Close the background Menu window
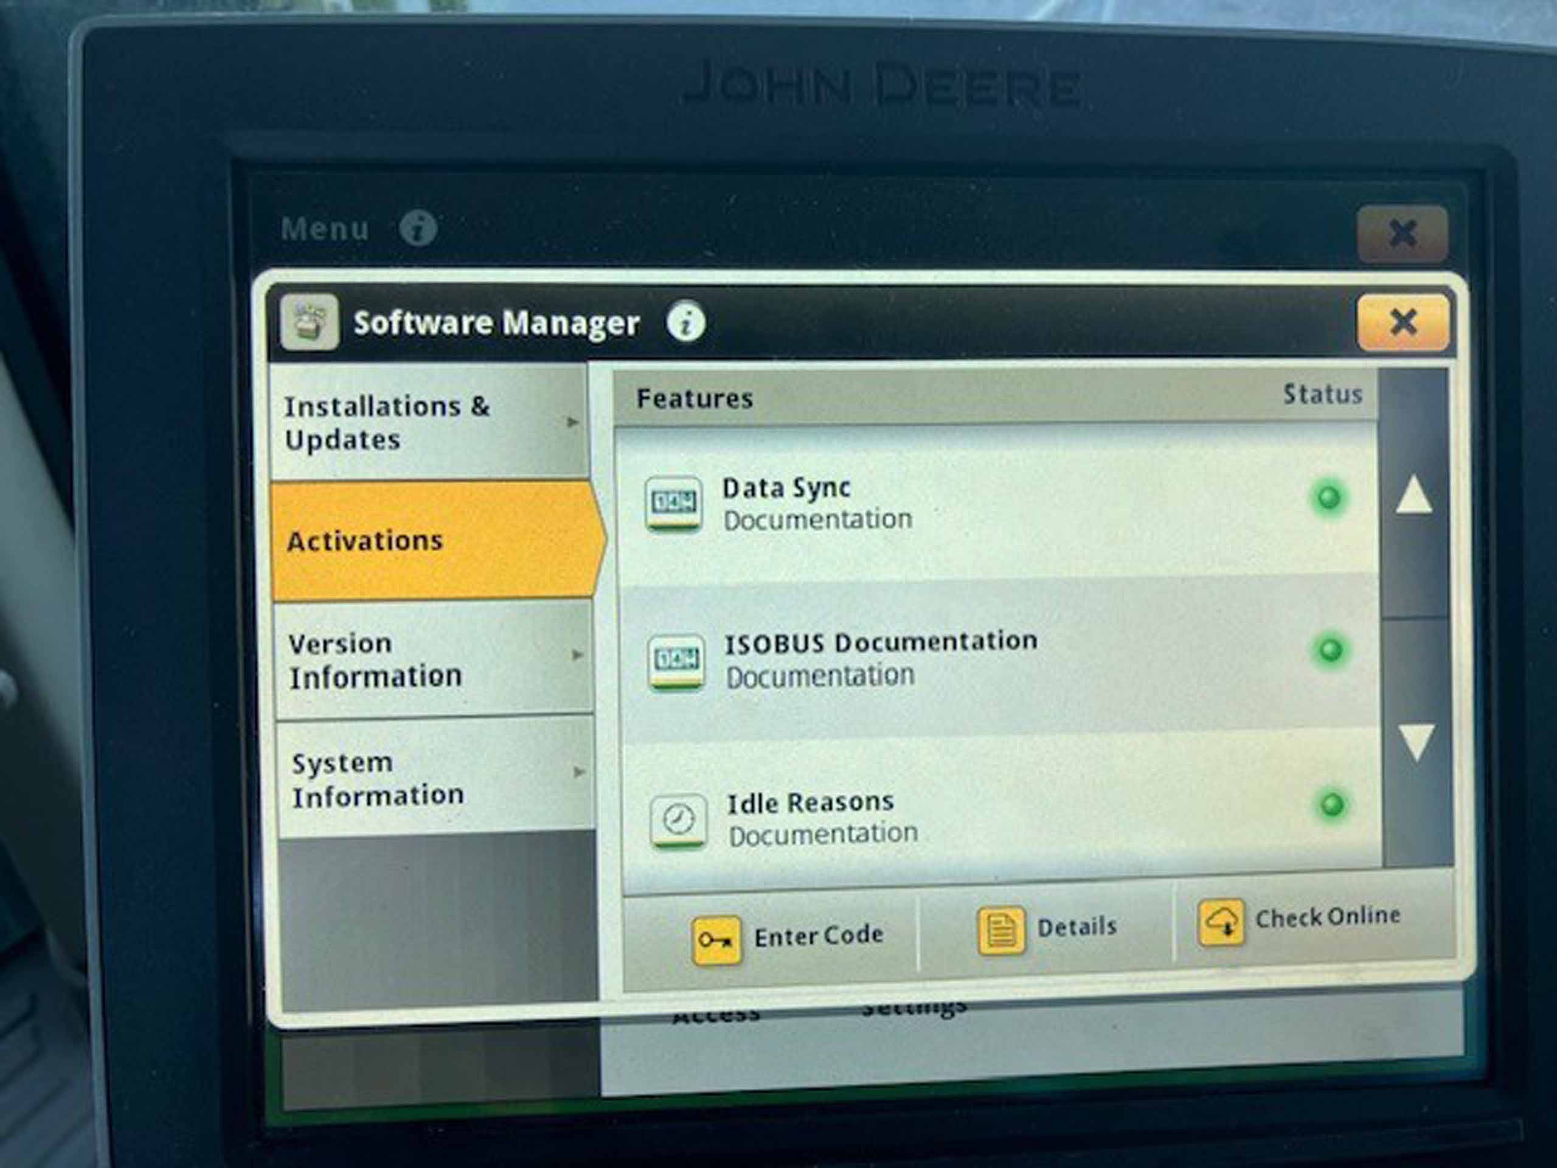Image resolution: width=1557 pixels, height=1168 pixels. [x=1402, y=234]
